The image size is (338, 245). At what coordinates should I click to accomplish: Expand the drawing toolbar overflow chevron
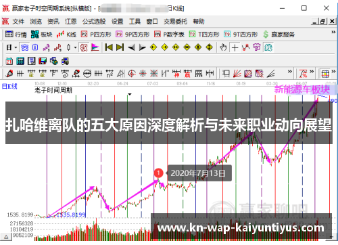(290, 72)
